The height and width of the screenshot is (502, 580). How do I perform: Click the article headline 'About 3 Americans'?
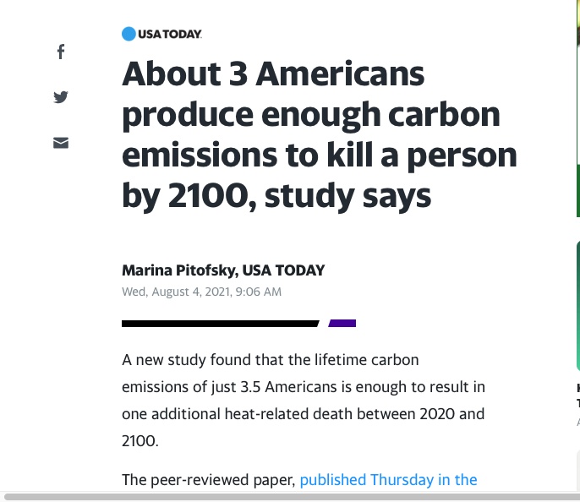pos(273,74)
